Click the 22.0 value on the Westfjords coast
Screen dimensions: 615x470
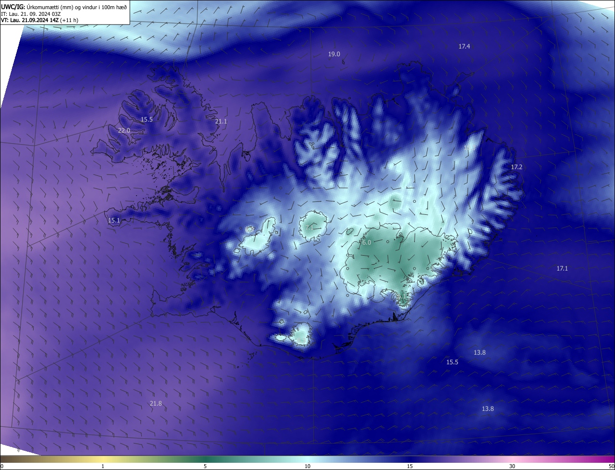124,131
